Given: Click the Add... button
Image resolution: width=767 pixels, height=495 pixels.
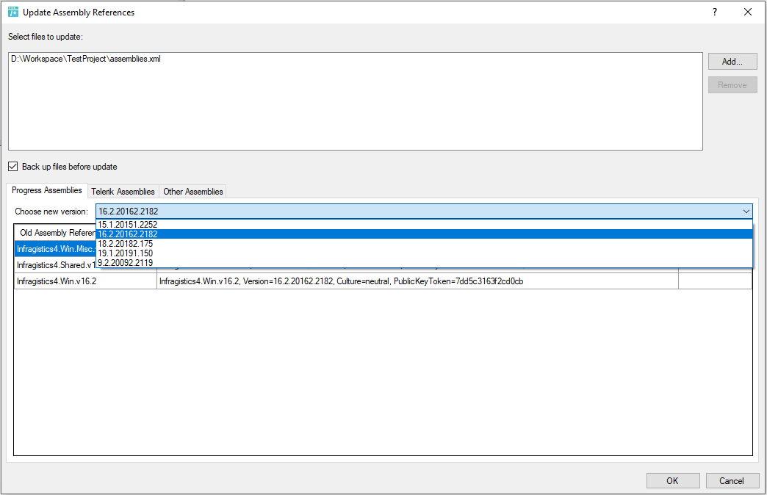Looking at the screenshot, I should point(732,62).
